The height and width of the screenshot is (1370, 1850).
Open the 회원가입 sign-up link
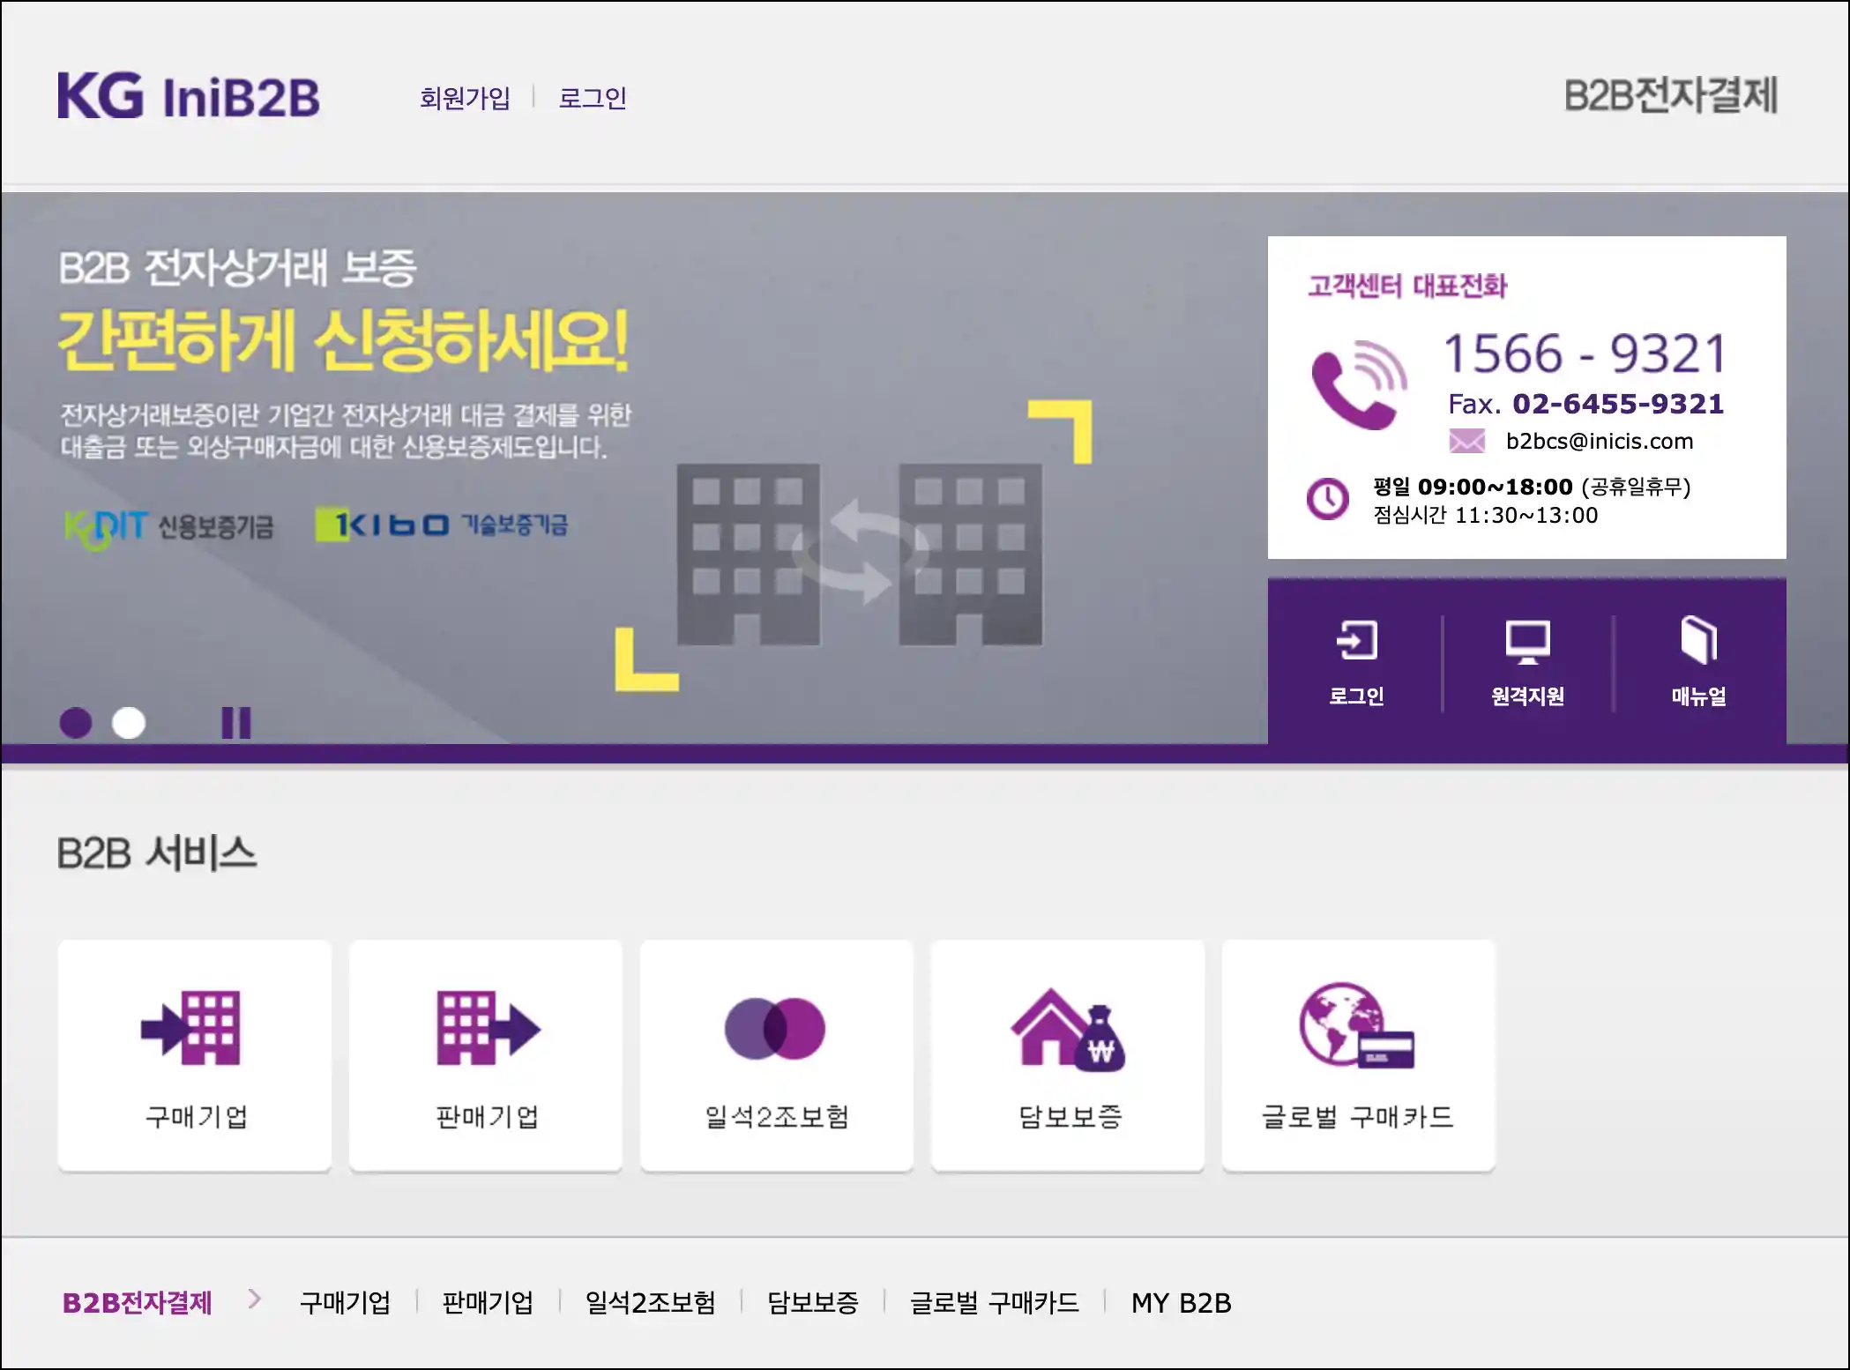(x=465, y=98)
